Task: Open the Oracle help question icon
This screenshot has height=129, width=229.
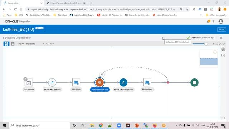Action: click(213, 21)
